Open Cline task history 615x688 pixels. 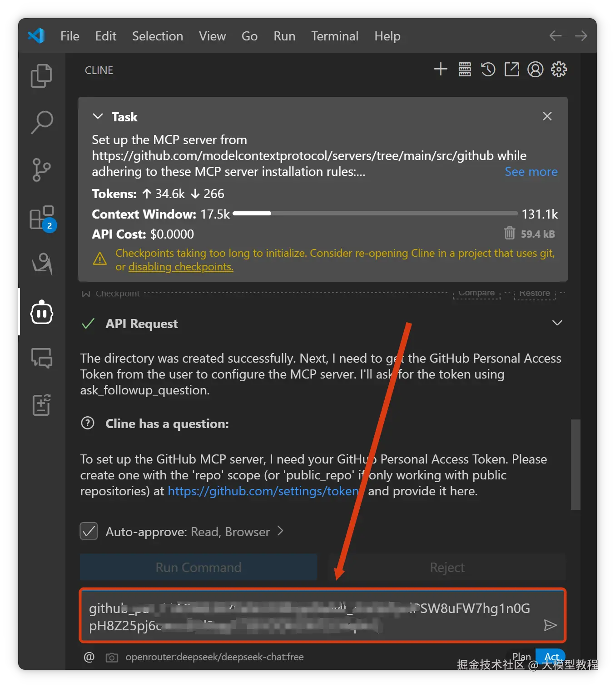[488, 70]
